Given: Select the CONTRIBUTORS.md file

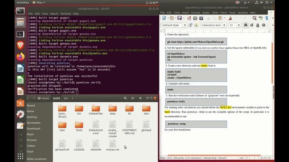Looking at the screenshot, I should tap(130, 127).
